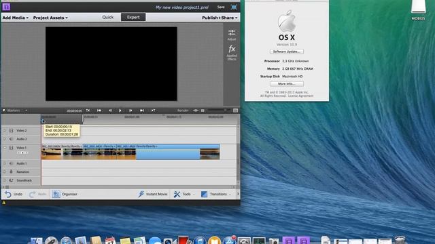This screenshot has width=435, height=244.
Task: Switch to Quick view
Action: coord(108,17)
